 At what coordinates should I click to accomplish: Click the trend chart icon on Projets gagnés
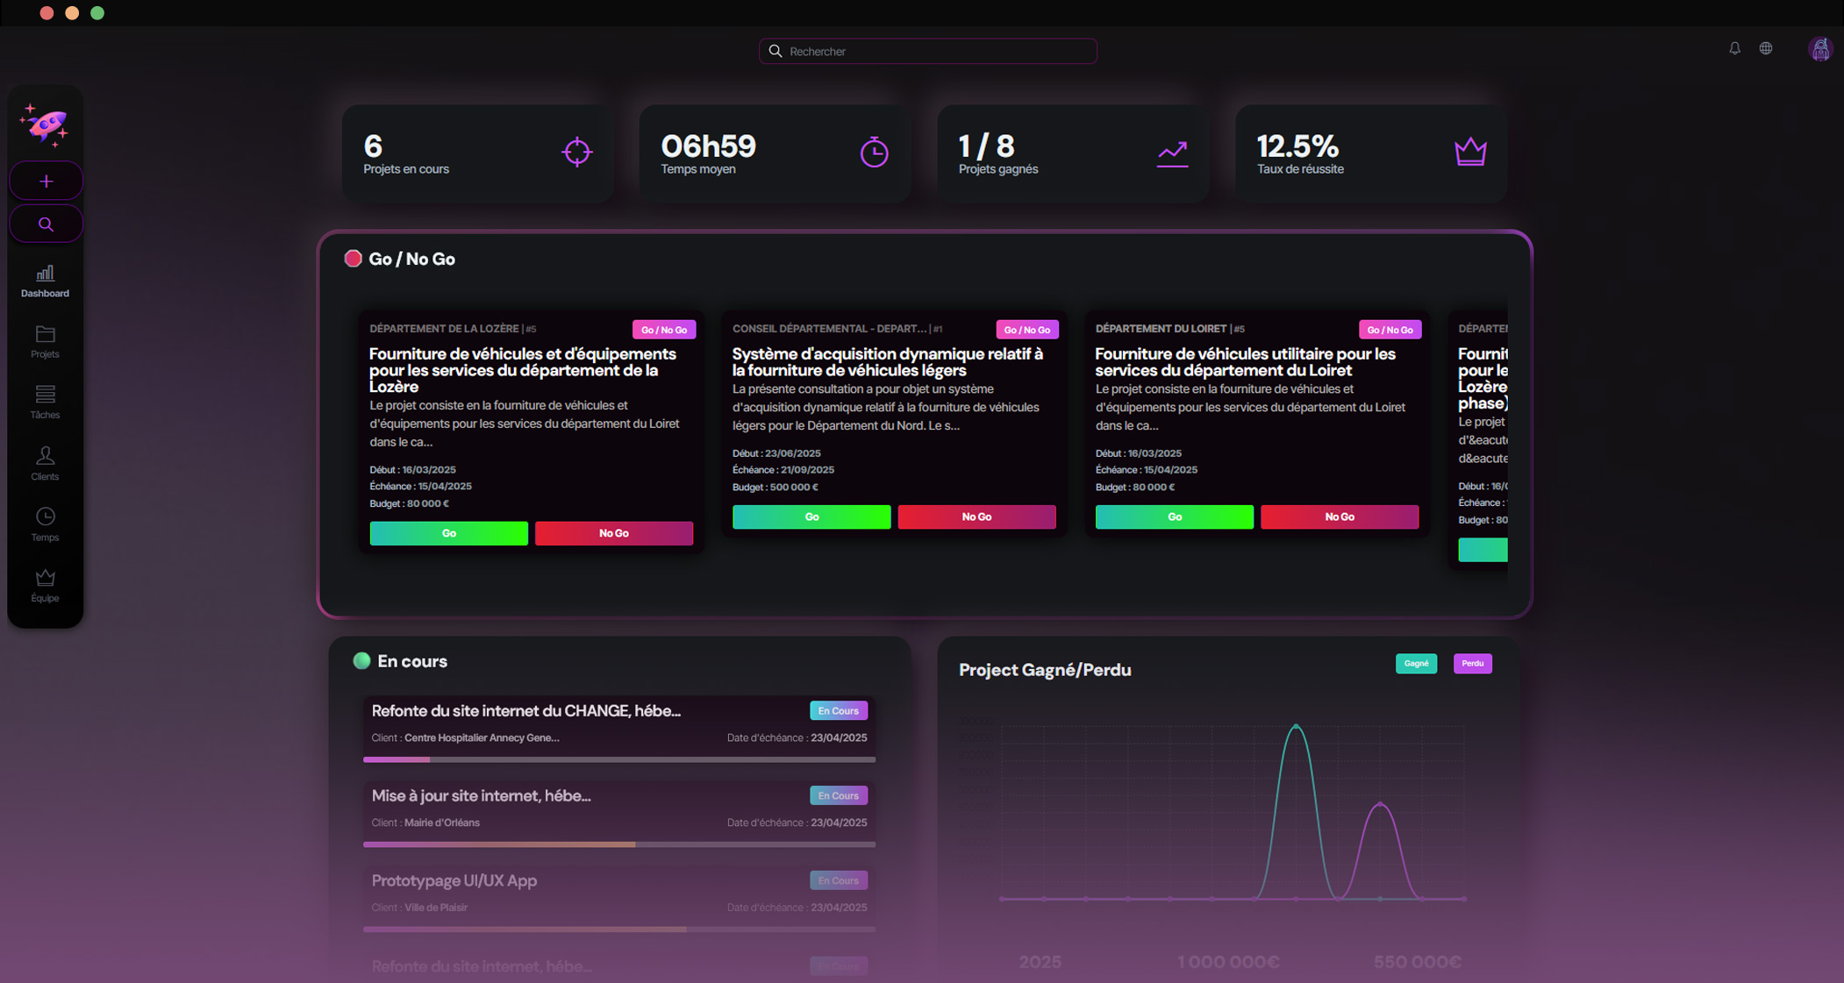[1172, 153]
